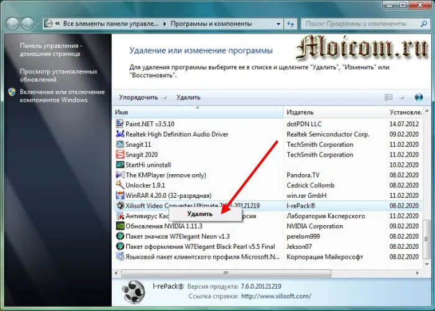This screenshot has height=311, width=435.
Task: Click the horizontal scrollbar thumb
Action: click(226, 273)
